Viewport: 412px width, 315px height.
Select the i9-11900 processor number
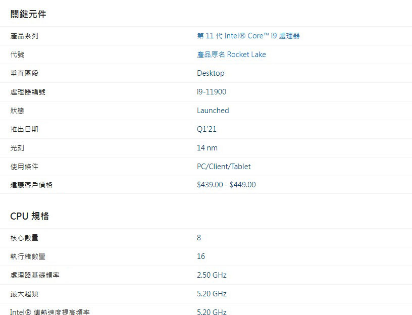tap(212, 92)
